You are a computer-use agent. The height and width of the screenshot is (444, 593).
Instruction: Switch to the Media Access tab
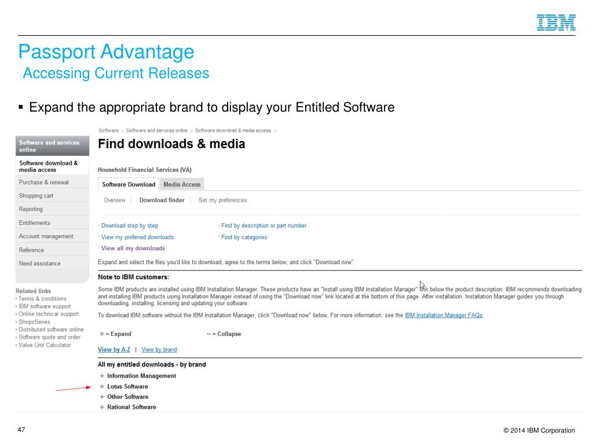[x=182, y=184]
